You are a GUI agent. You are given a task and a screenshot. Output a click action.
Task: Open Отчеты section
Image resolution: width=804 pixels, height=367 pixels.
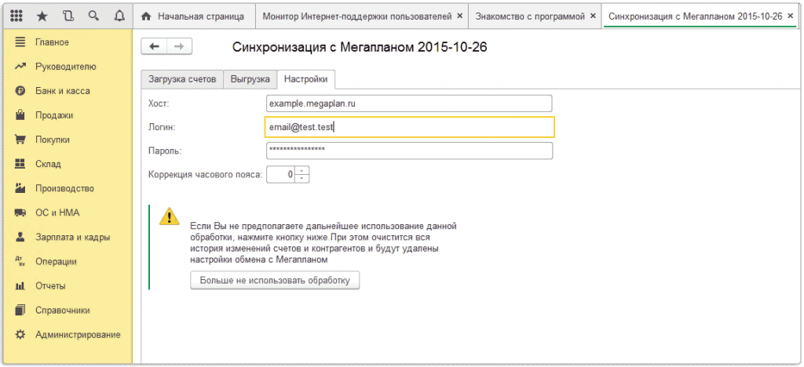(x=50, y=285)
